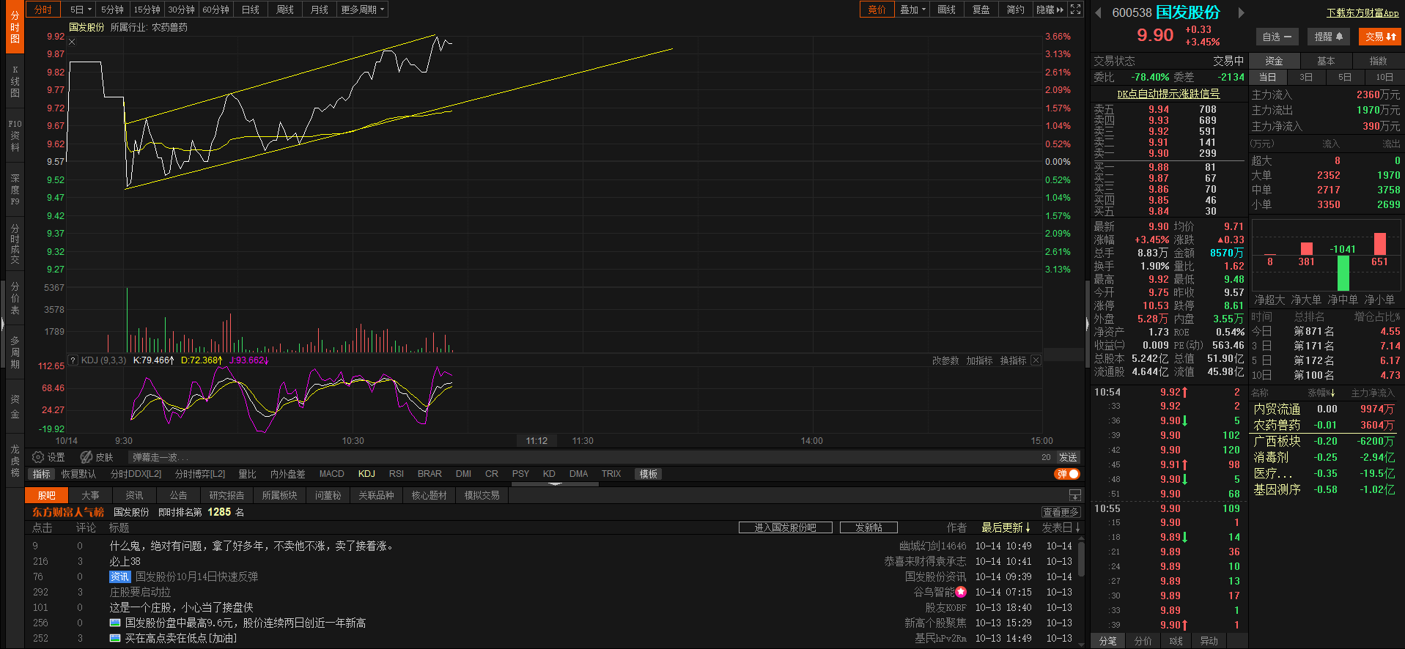Open the 研究报告 tab
Image resolution: width=1405 pixels, height=649 pixels.
226,495
